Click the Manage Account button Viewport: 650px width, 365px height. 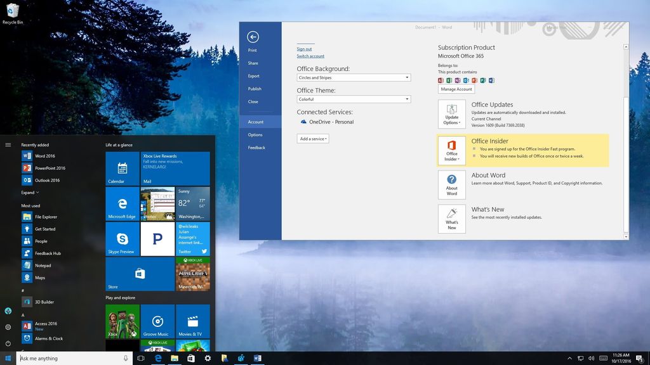coord(455,89)
